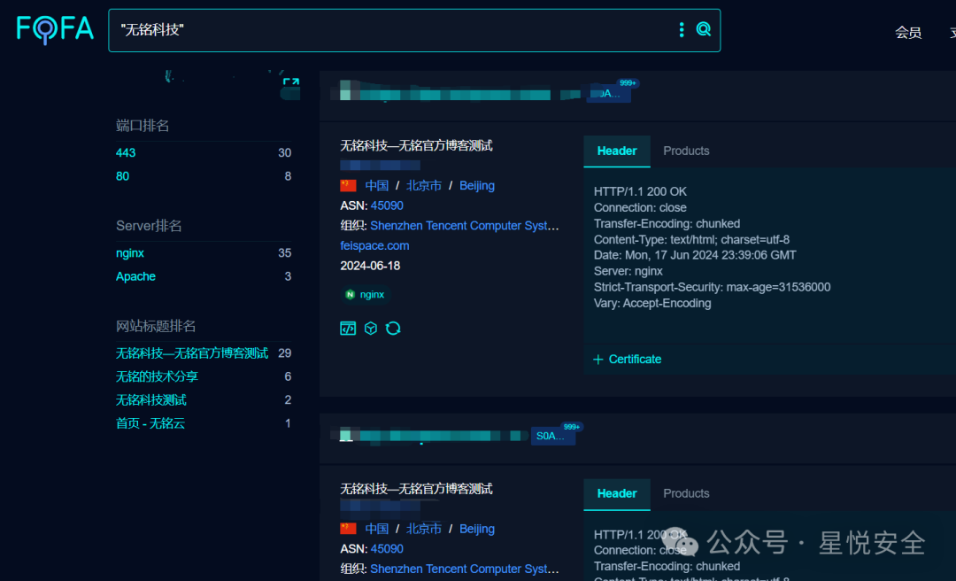Filter by title 无铭的技术分享
The width and height of the screenshot is (956, 581).
click(157, 376)
